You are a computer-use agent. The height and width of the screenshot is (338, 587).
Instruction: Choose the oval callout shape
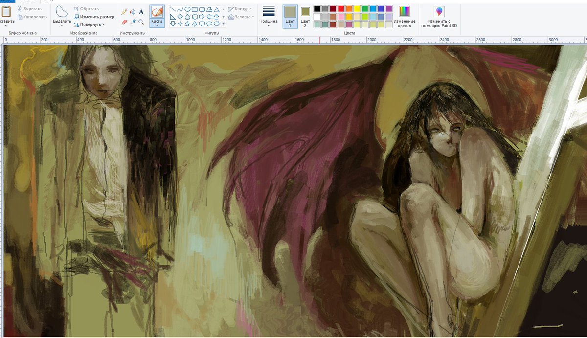(x=209, y=23)
